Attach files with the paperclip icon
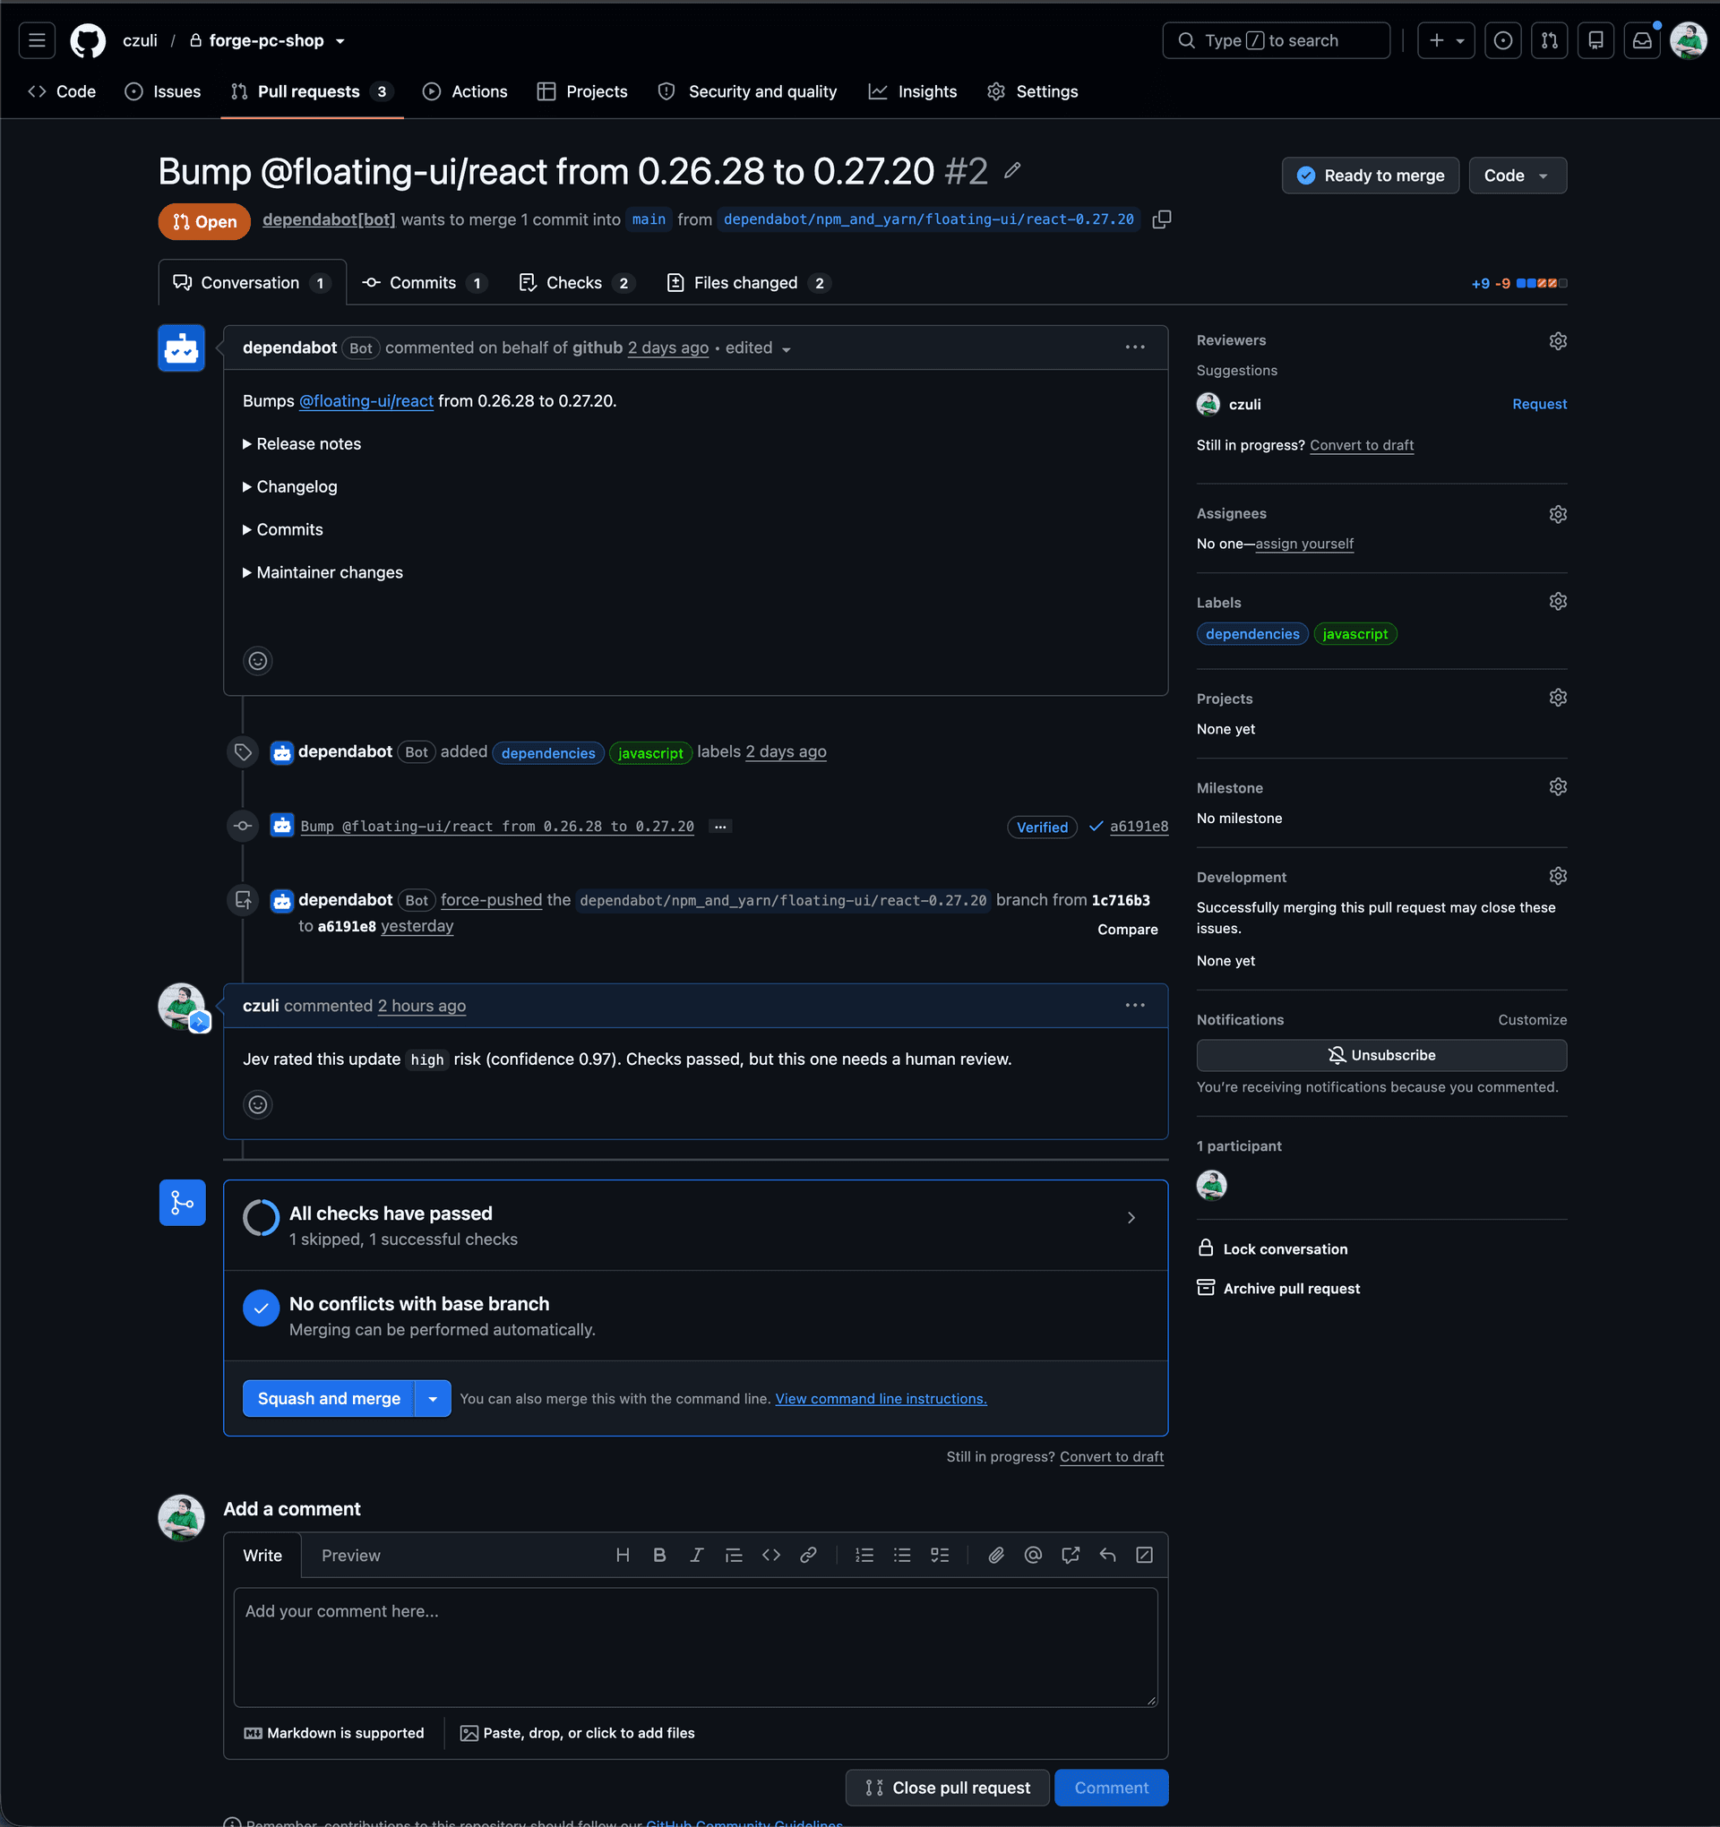This screenshot has width=1720, height=1827. point(995,1555)
